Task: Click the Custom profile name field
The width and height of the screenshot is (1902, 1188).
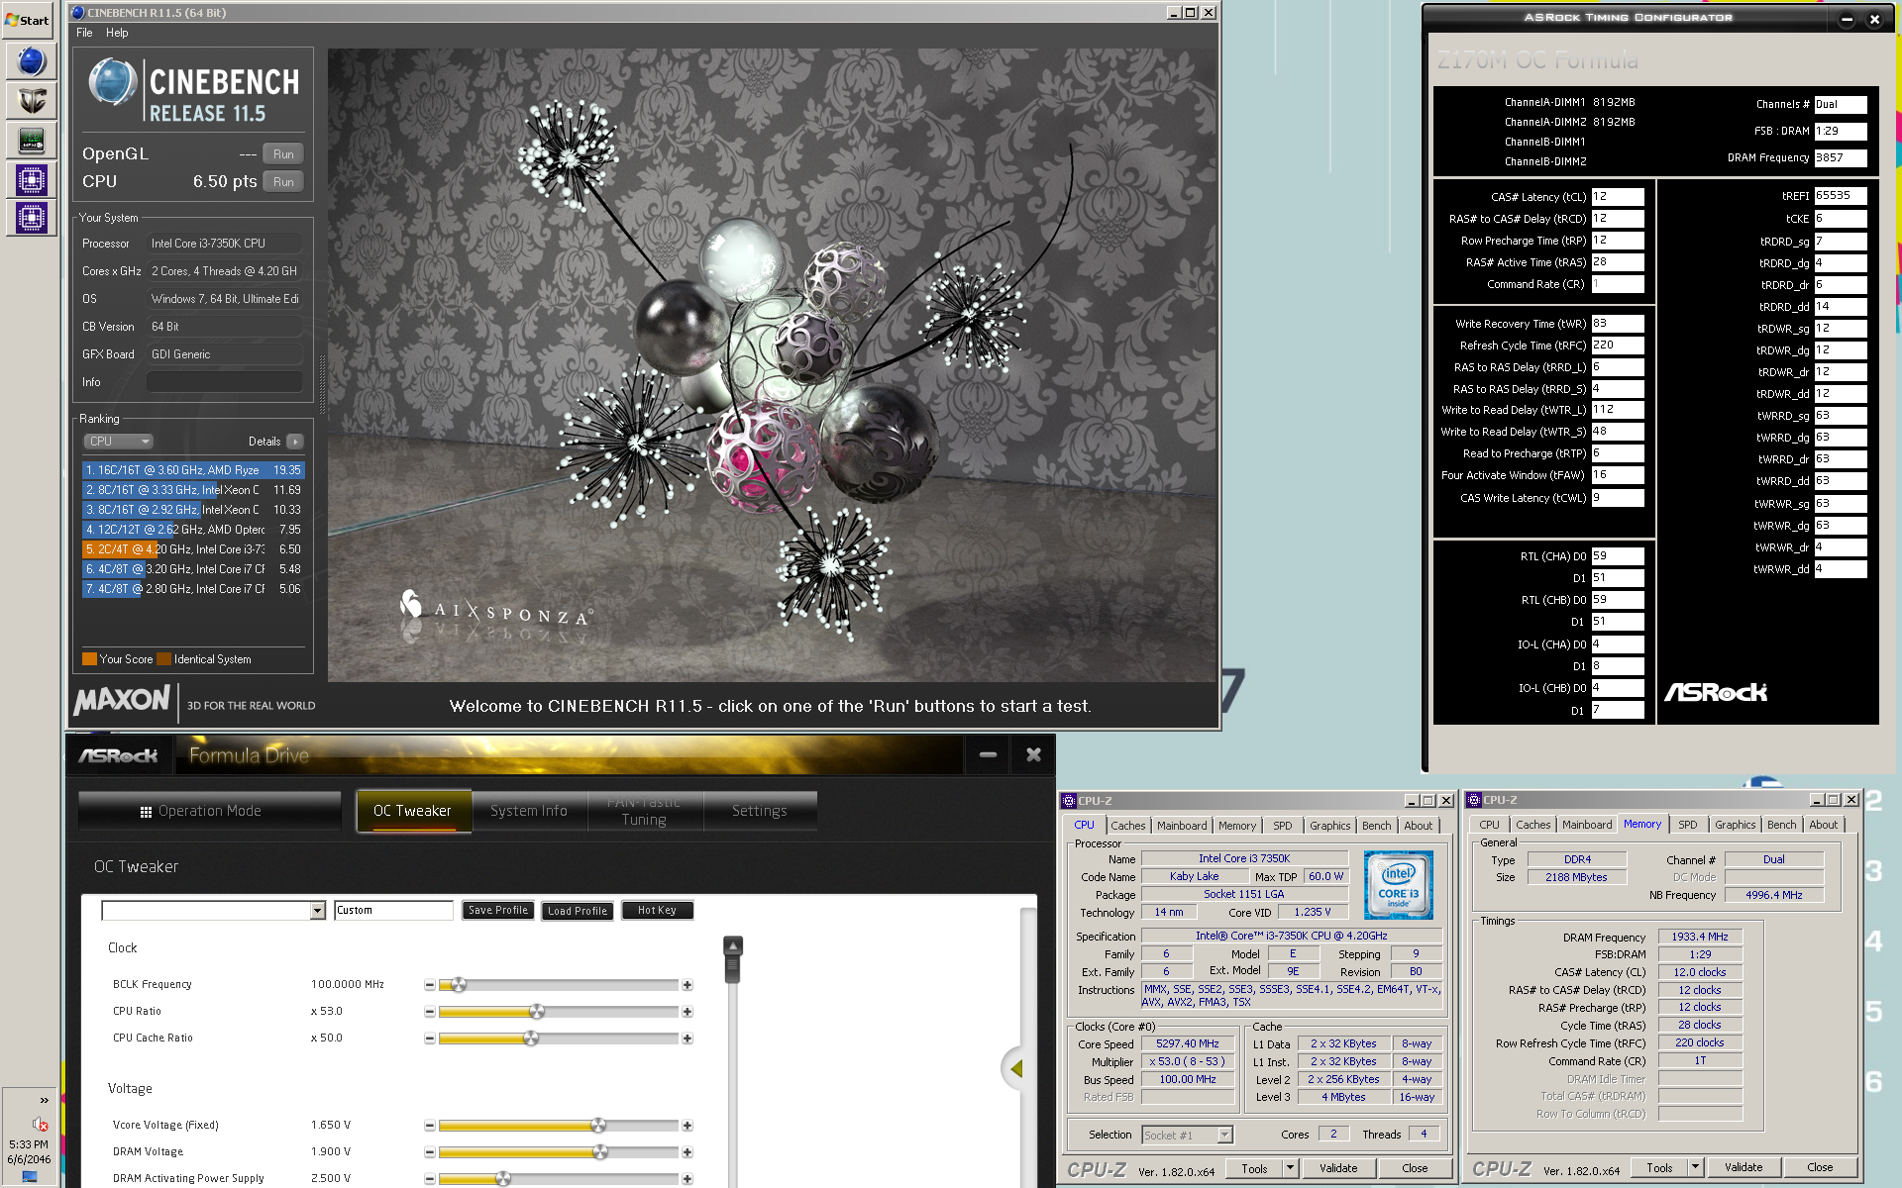Action: point(393,911)
